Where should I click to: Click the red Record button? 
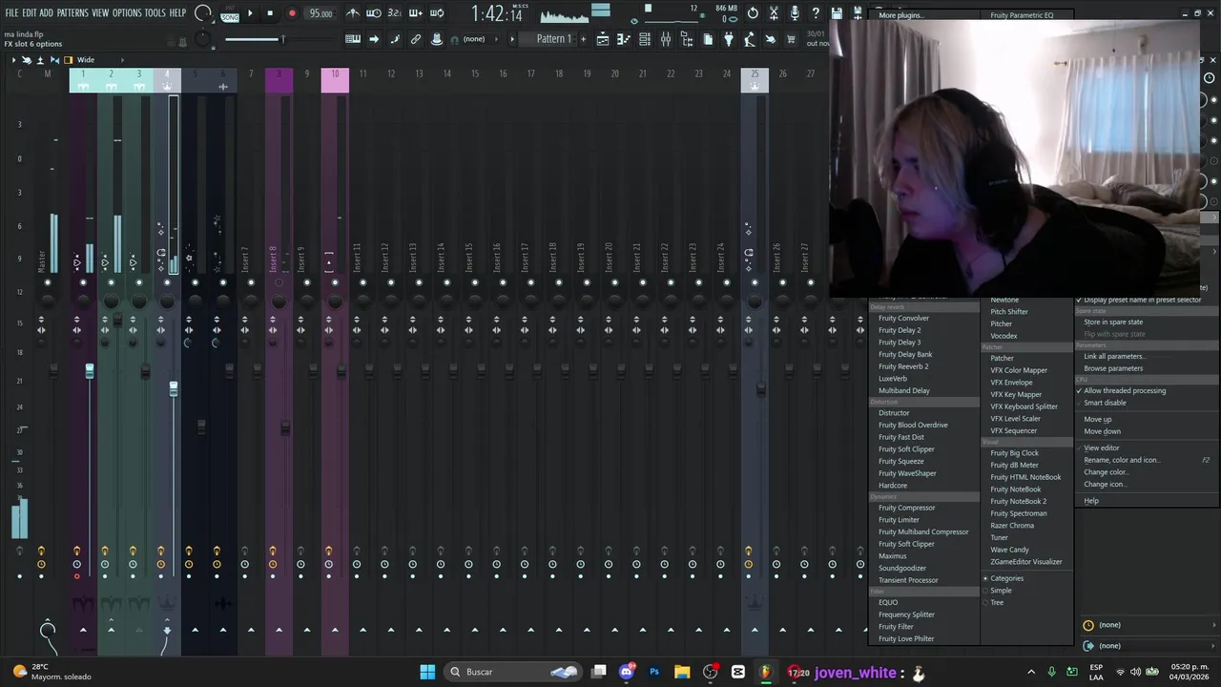point(292,13)
